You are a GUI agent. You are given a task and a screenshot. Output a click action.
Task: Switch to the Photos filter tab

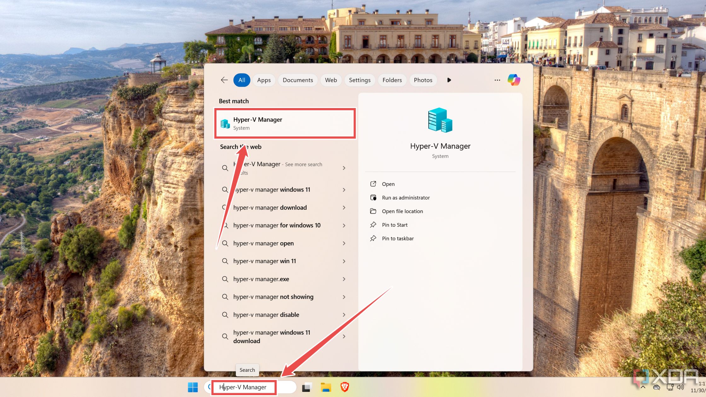[x=423, y=80]
